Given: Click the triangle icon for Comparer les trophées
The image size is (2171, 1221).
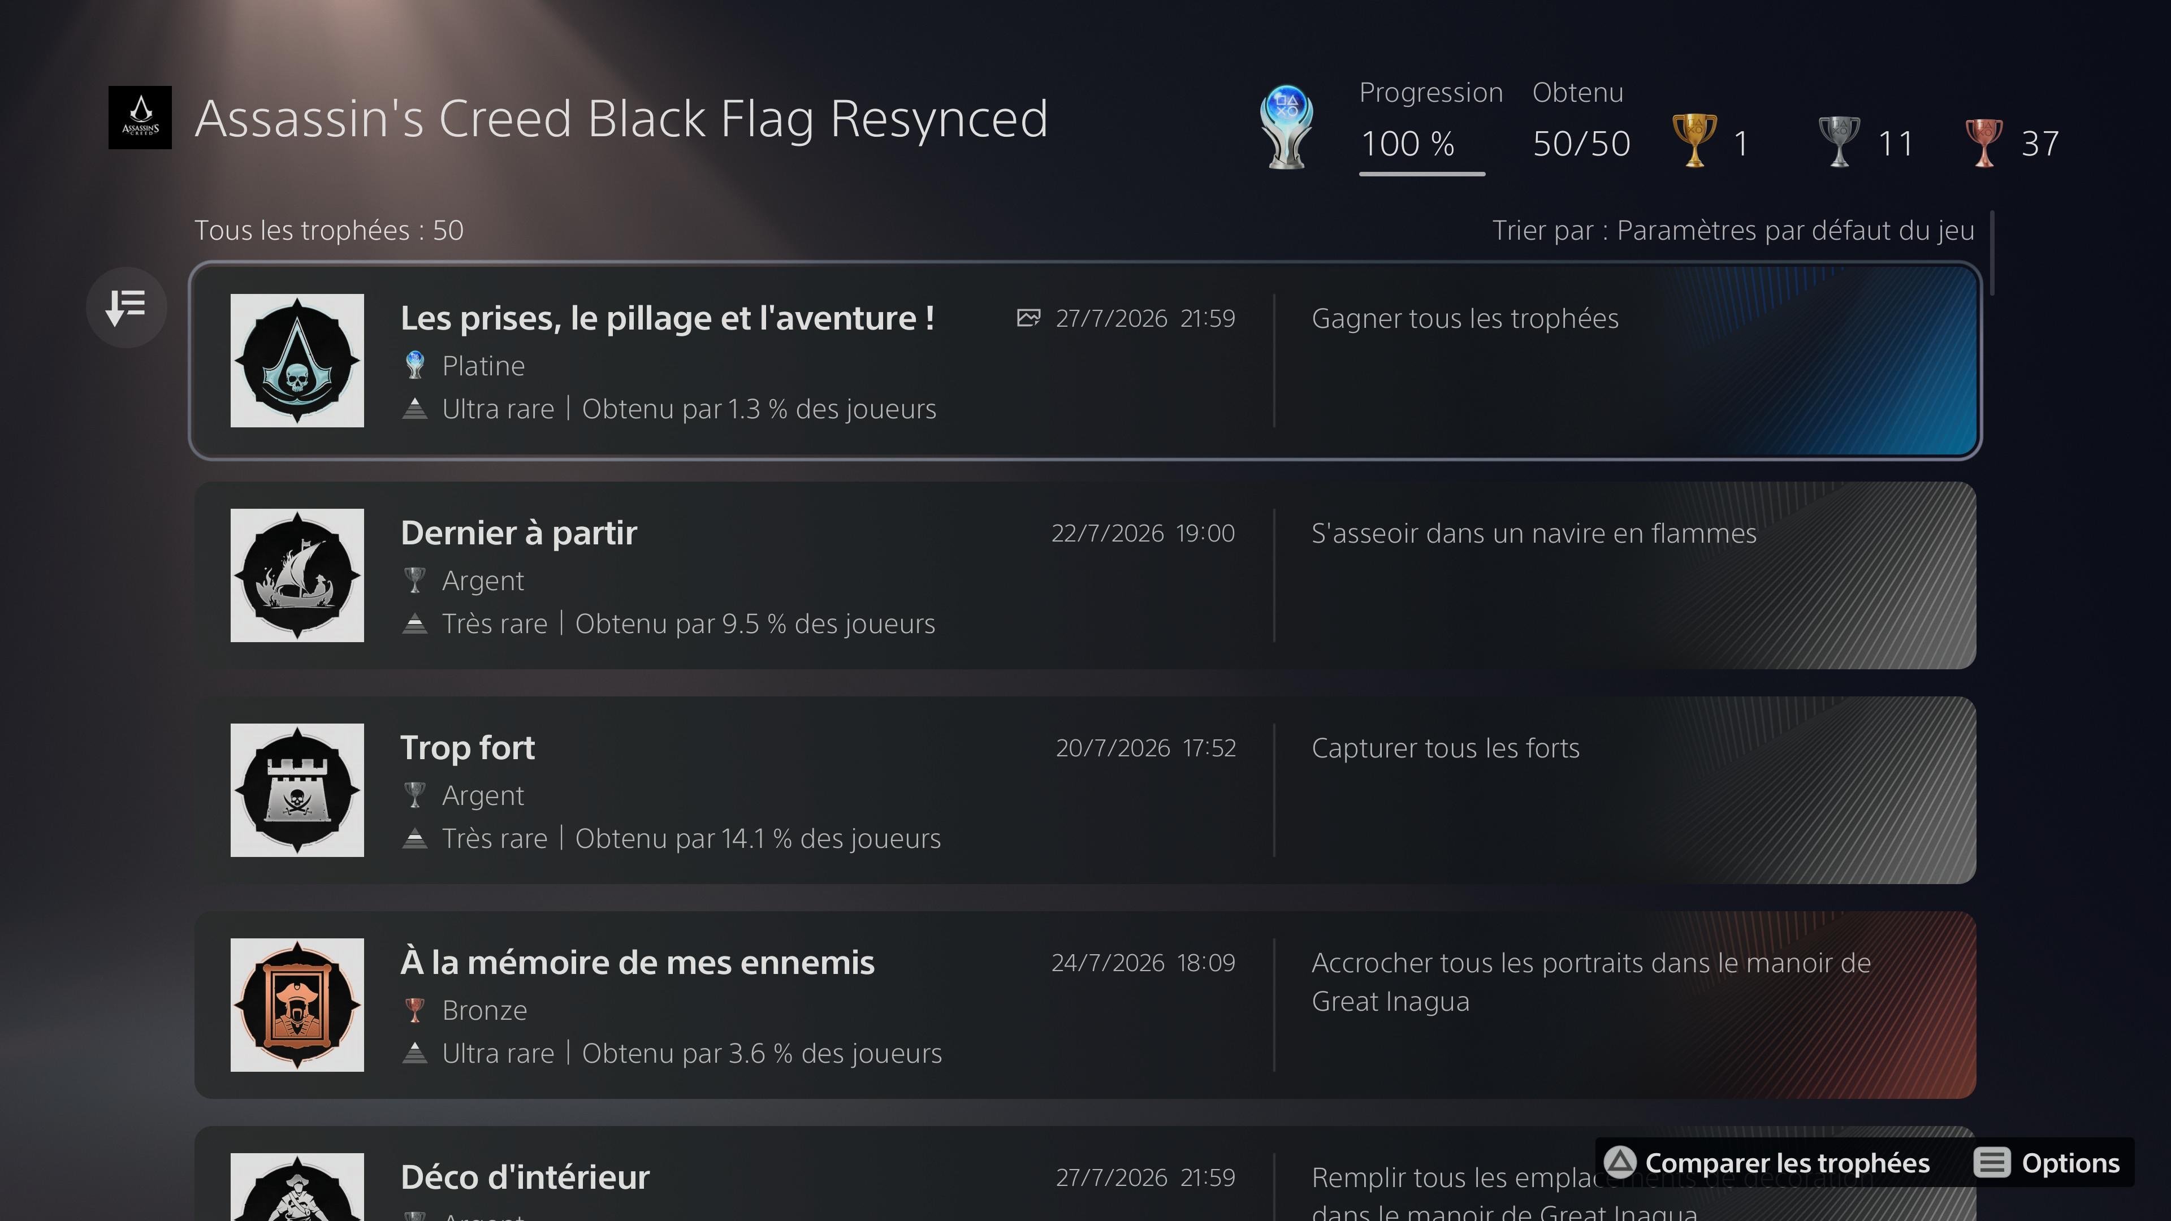Looking at the screenshot, I should [x=1619, y=1163].
